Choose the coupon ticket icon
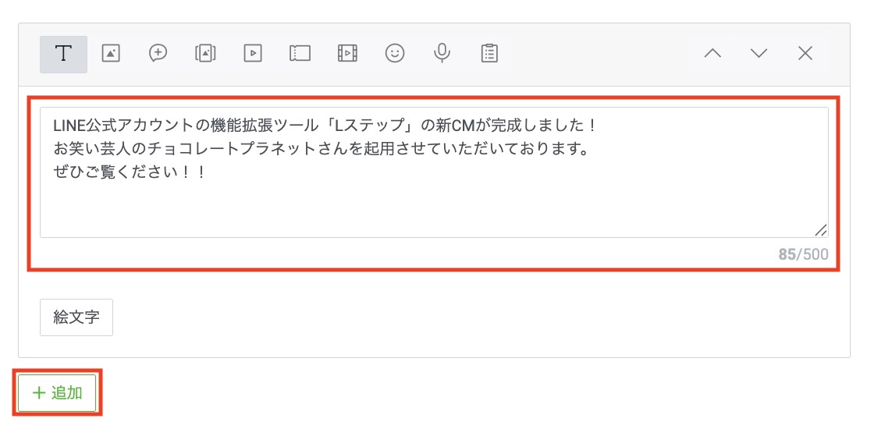Image resolution: width=874 pixels, height=443 pixels. 300,54
